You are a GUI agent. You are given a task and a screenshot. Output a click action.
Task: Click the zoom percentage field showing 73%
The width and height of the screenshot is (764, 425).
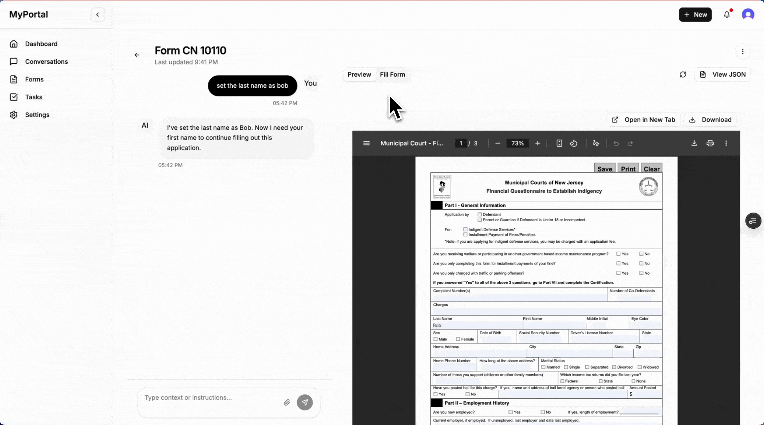[x=517, y=143]
